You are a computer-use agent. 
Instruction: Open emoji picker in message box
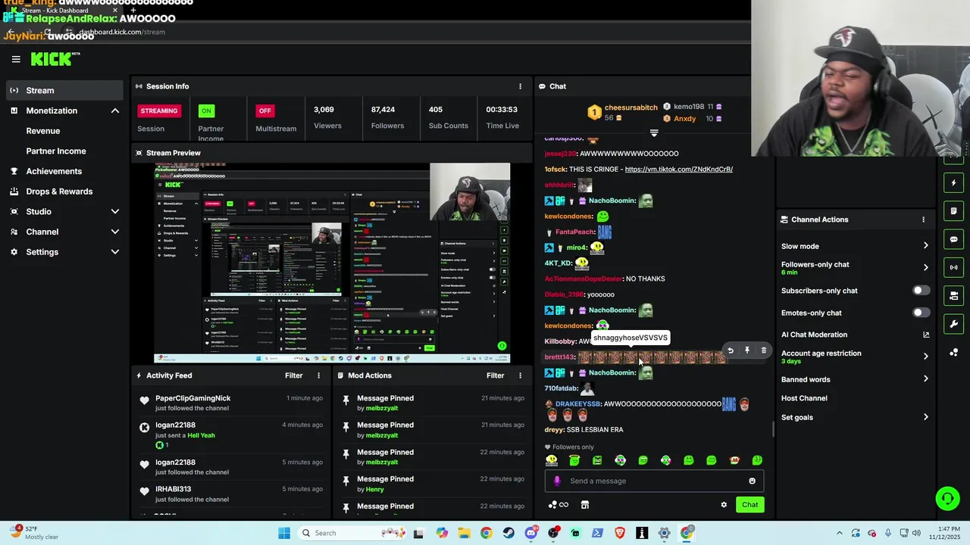click(752, 481)
